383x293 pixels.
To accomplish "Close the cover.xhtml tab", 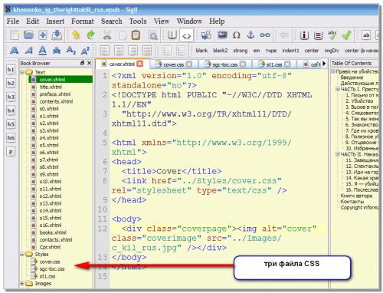I will (x=139, y=64).
